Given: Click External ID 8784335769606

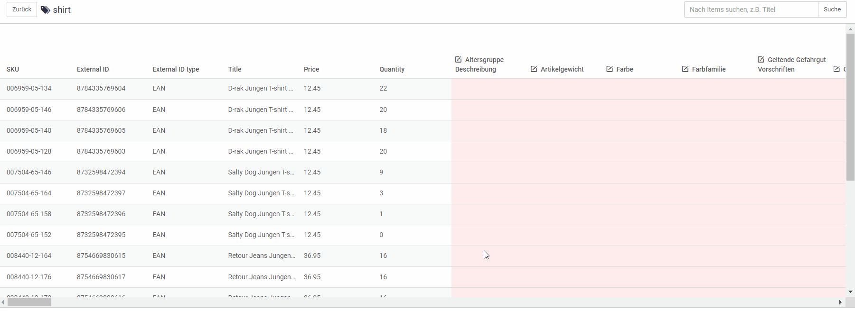Looking at the screenshot, I should coord(101,110).
